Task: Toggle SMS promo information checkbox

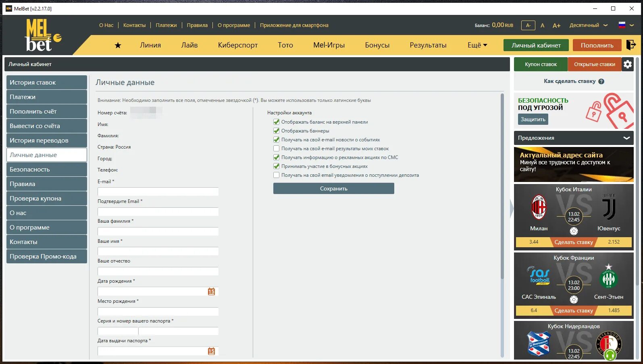Action: 276,157
